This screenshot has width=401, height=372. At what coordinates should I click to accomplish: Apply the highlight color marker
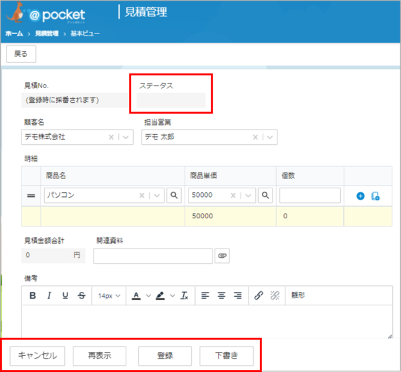(160, 296)
